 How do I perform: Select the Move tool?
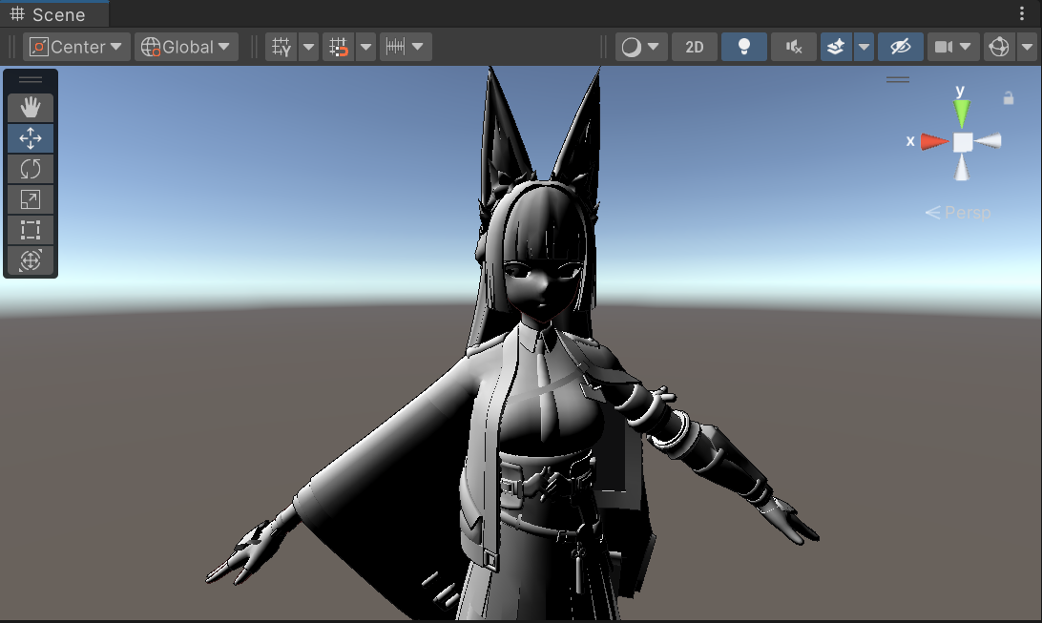coord(31,138)
